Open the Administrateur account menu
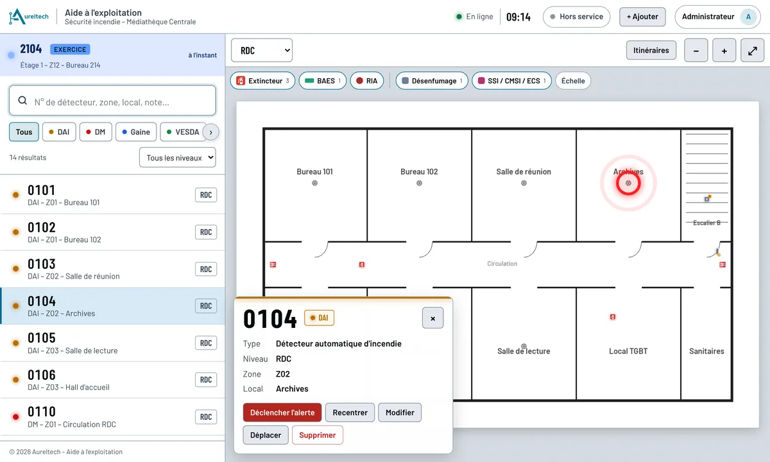Image resolution: width=770 pixels, height=462 pixels. [x=719, y=17]
